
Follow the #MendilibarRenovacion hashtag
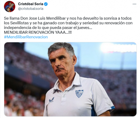[26, 37]
